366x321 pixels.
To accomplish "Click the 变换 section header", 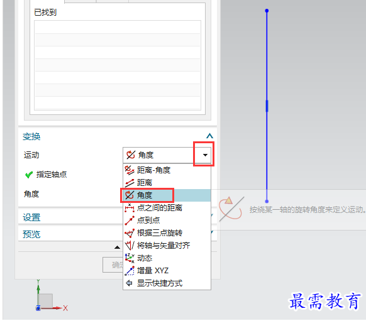I will (x=31, y=136).
